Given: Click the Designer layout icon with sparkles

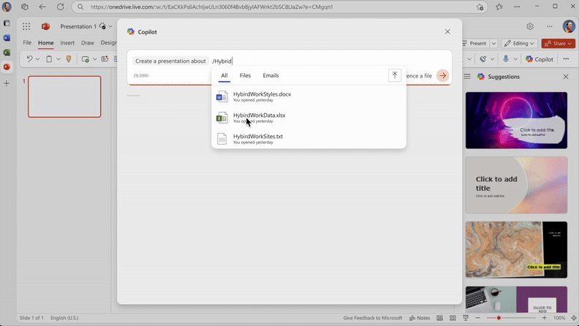Looking at the screenshot, I should pos(105,58).
